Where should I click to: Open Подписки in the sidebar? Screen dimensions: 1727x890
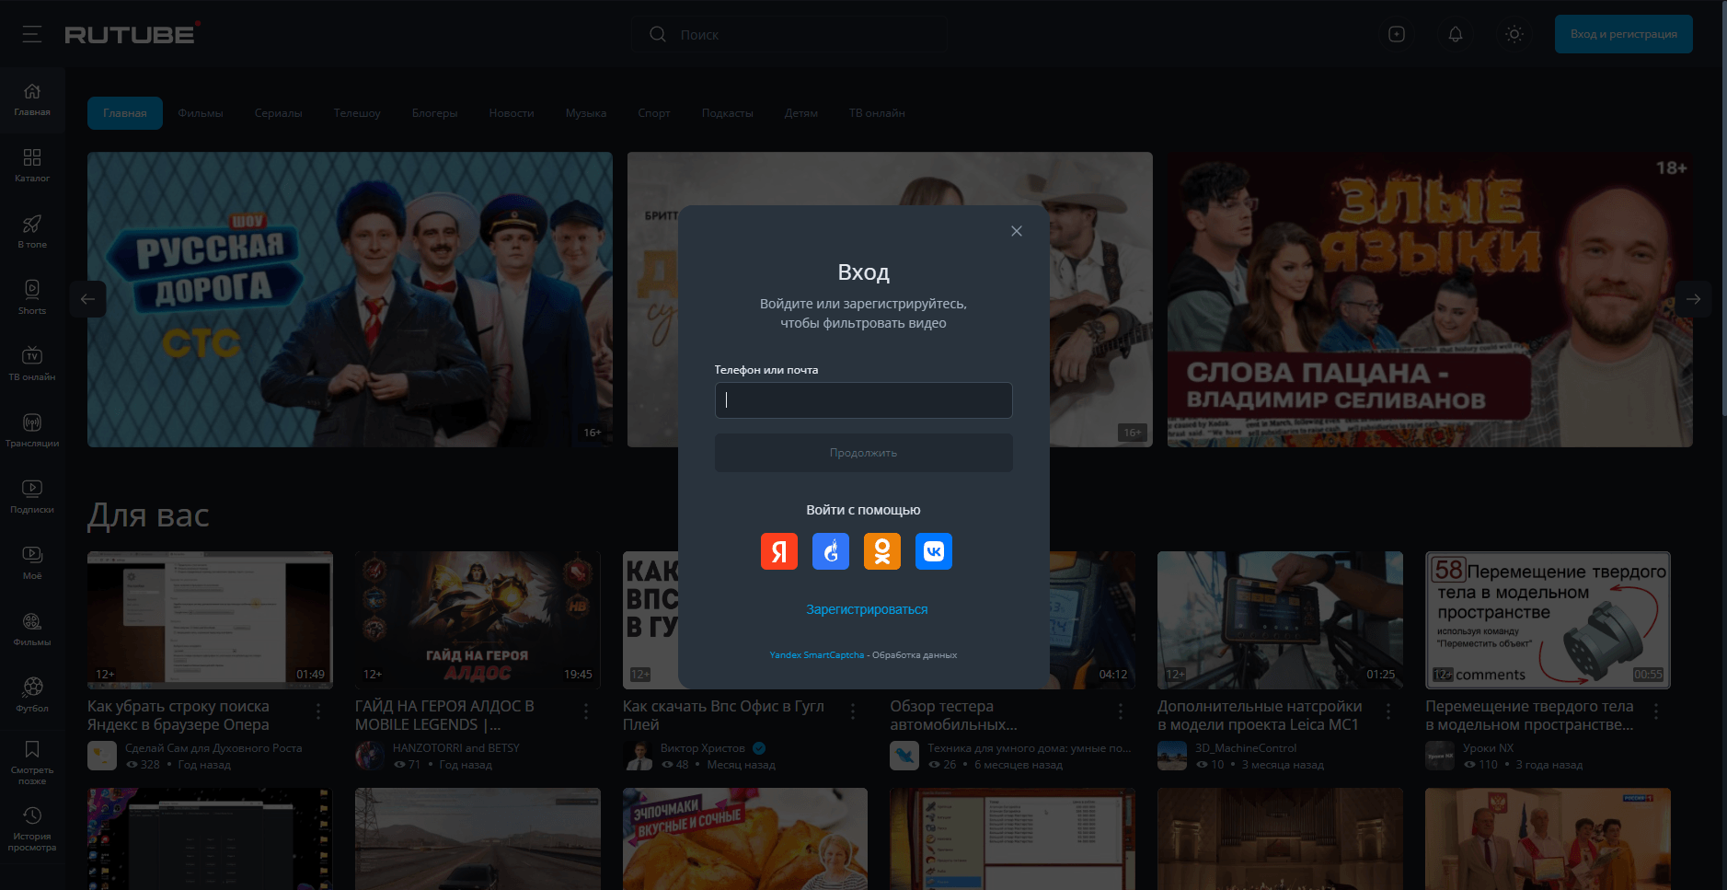click(32, 498)
